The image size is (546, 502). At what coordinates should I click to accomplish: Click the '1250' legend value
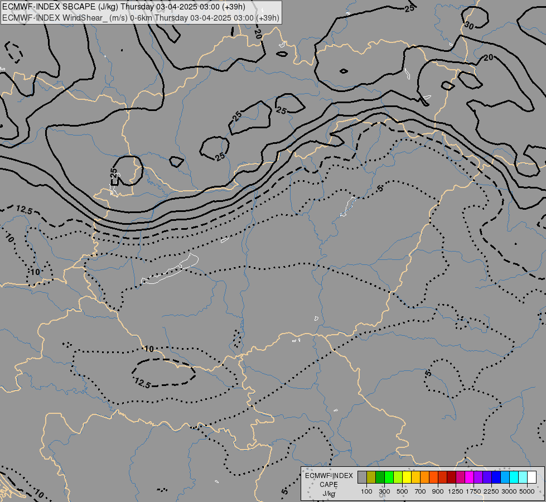click(456, 491)
